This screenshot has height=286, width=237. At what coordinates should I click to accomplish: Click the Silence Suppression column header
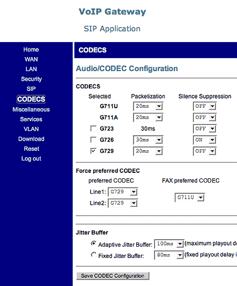pos(205,96)
